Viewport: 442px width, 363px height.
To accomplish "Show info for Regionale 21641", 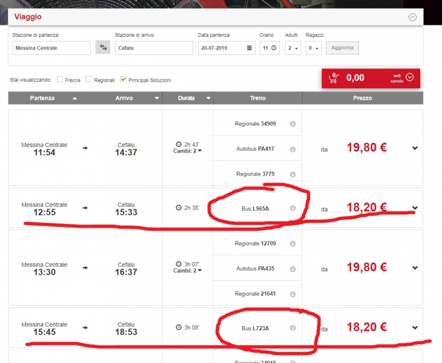I will [293, 294].
